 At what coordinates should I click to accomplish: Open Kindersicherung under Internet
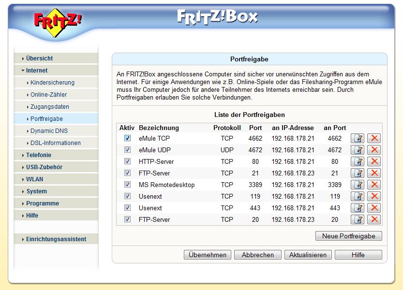[56, 83]
